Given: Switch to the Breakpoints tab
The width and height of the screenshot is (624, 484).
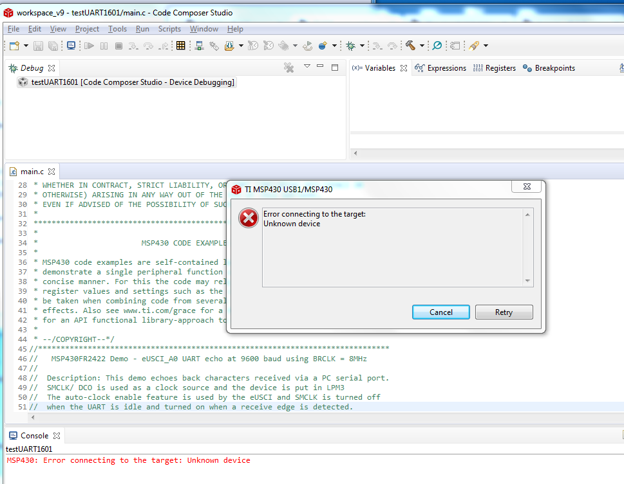Looking at the screenshot, I should 549,68.
